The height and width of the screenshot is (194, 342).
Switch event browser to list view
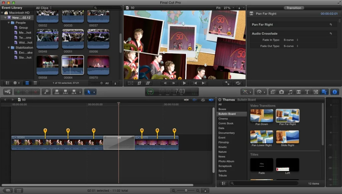(x=35, y=83)
